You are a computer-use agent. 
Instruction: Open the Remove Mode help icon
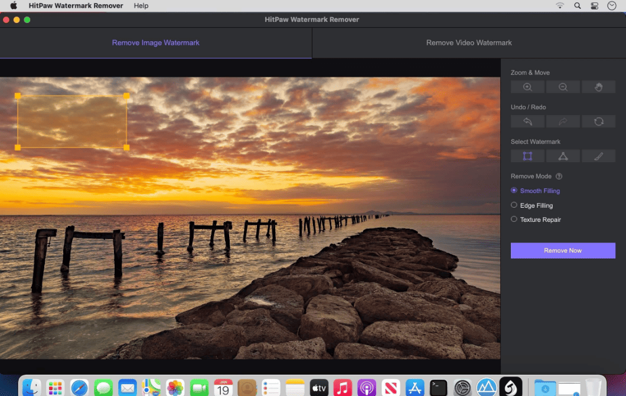[559, 176]
